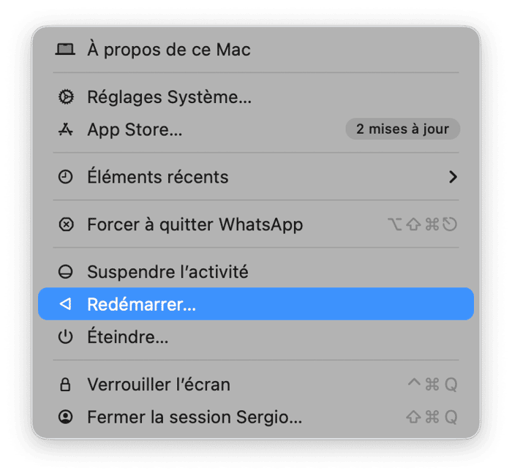Viewport: 512px width, 476px height.
Task: Open À propos de ce Mac
Action: coord(168,50)
